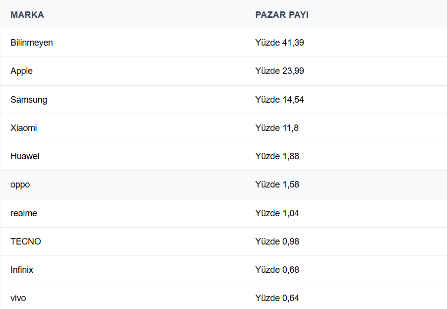Select the Bilinmeyen brand cell
This screenshot has width=447, height=309.
(32, 43)
